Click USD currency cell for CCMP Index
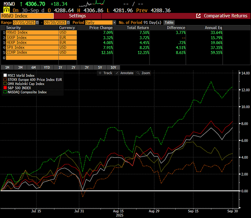Screen dimensions: 251x218 (x=68, y=52)
